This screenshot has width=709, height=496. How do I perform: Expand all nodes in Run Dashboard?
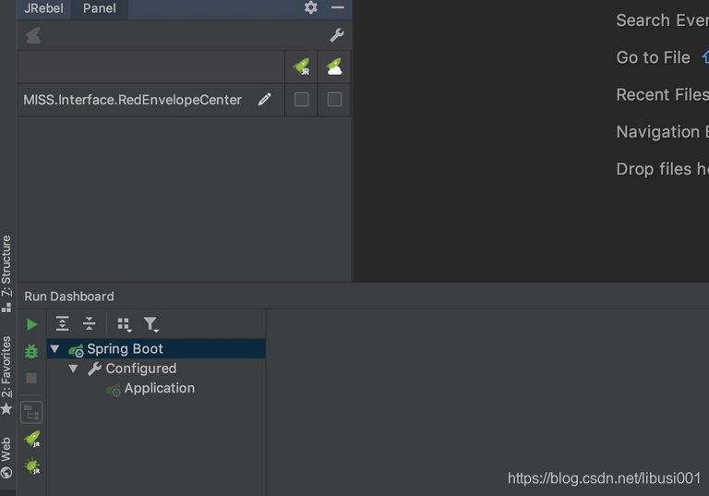pyautogui.click(x=63, y=323)
